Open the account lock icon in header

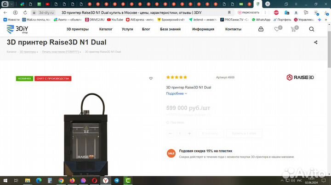tap(261, 29)
